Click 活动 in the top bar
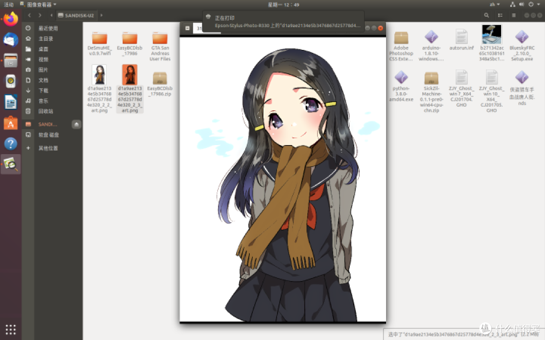545x340 pixels. tap(9, 5)
